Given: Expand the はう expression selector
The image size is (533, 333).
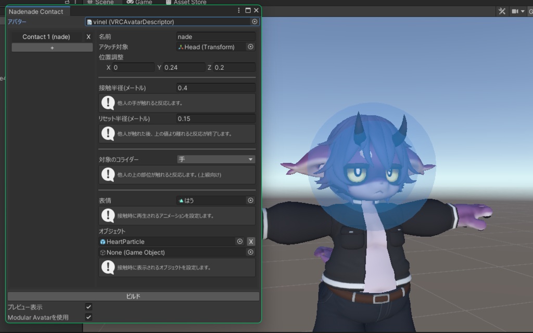Looking at the screenshot, I should 213,200.
